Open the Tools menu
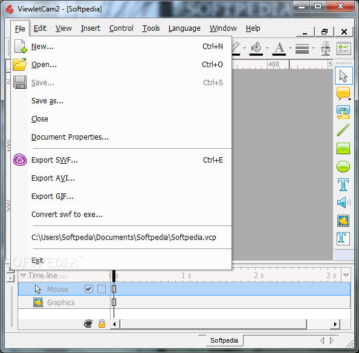The width and height of the screenshot is (359, 353). click(151, 28)
